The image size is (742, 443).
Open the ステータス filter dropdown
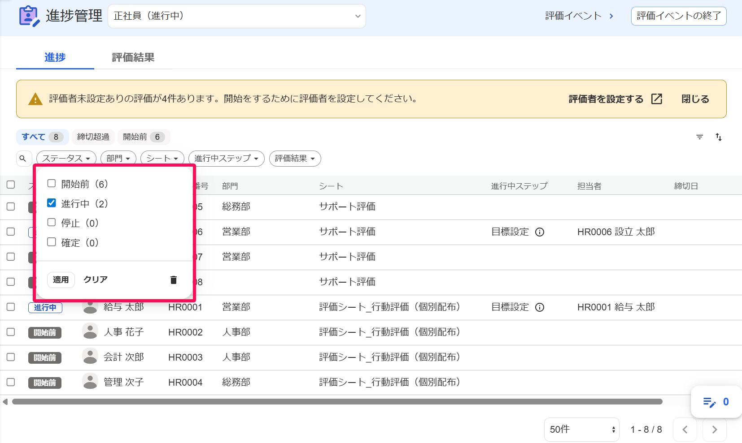click(66, 159)
